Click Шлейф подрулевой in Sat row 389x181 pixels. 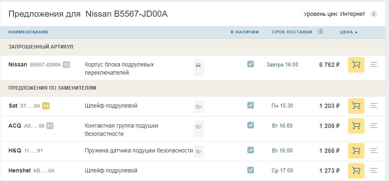pos(111,106)
